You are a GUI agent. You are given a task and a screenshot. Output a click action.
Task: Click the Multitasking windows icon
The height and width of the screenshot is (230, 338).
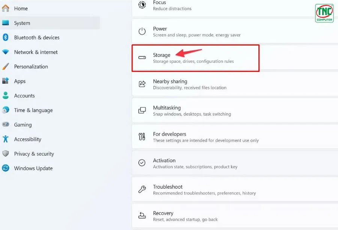[x=142, y=110]
